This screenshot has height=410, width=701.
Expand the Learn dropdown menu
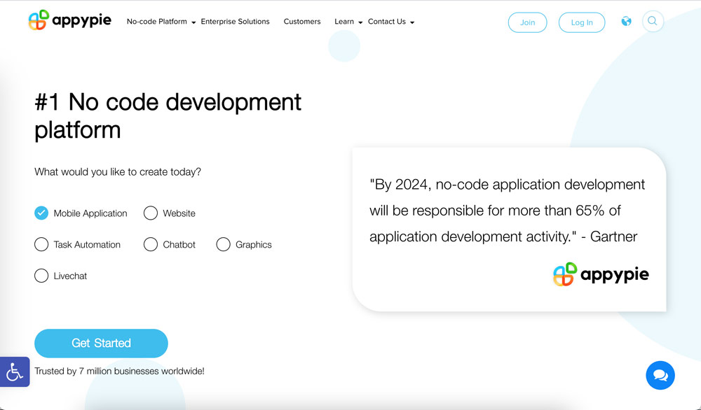click(348, 22)
